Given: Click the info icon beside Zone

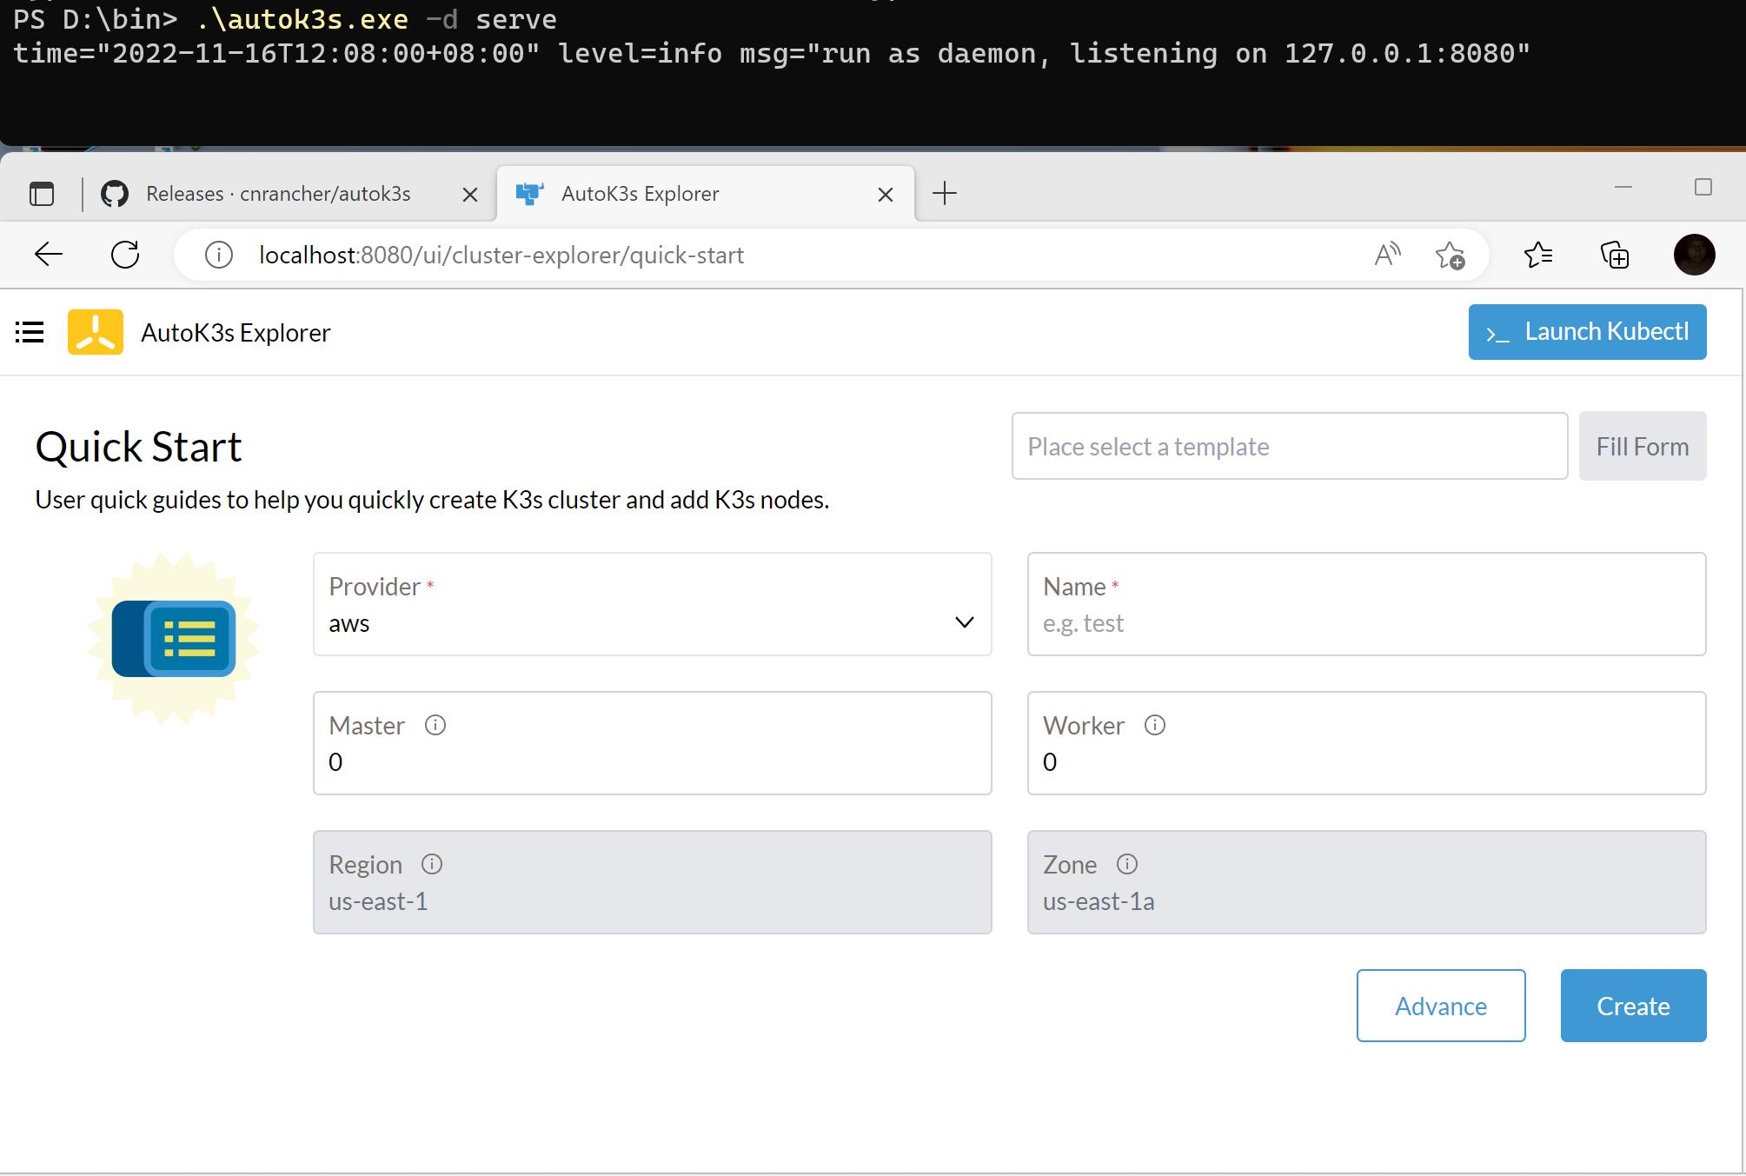Looking at the screenshot, I should pos(1127,863).
